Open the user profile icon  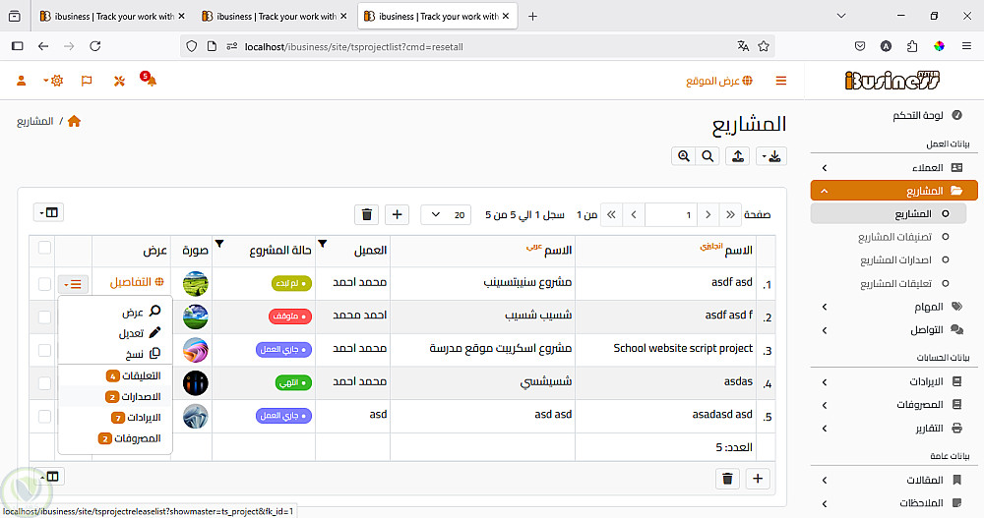tap(22, 81)
